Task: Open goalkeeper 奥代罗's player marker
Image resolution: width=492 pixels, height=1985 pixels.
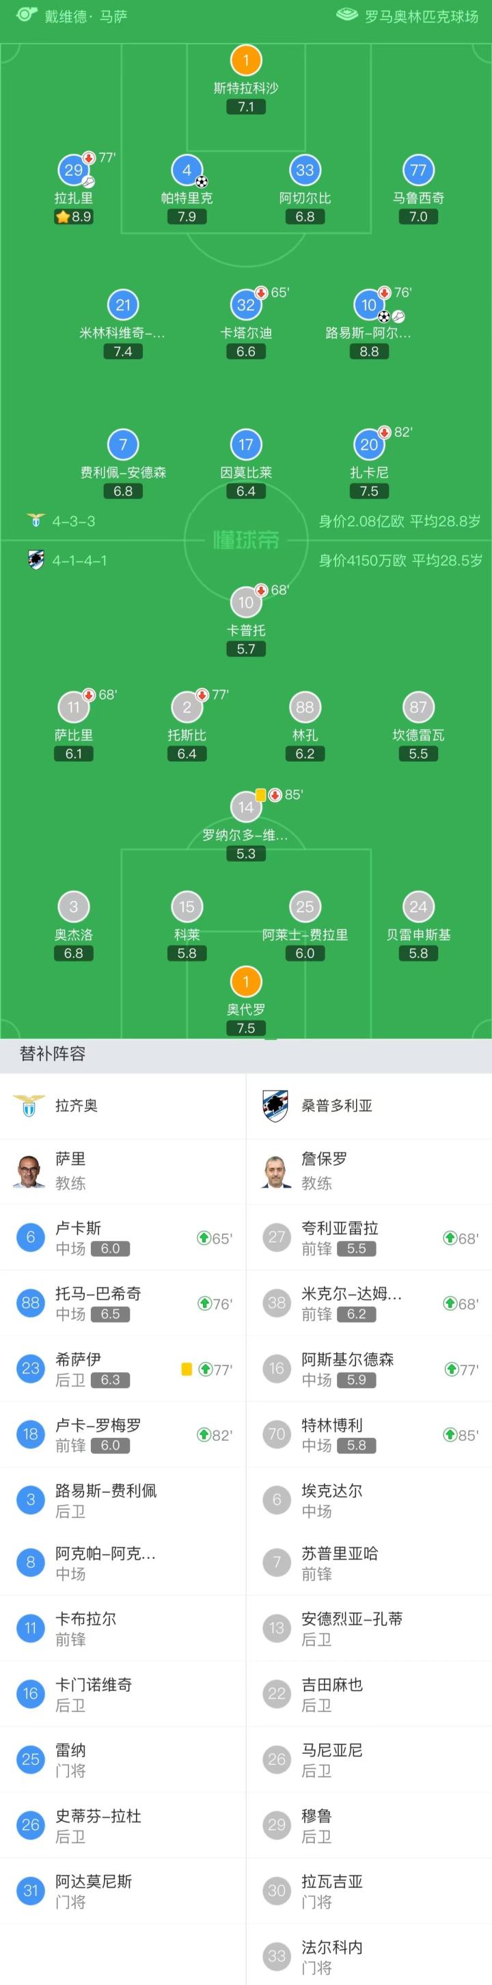Action: tap(247, 982)
